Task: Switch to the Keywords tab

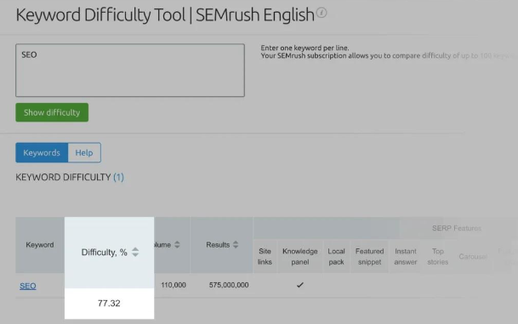Action: [x=42, y=152]
